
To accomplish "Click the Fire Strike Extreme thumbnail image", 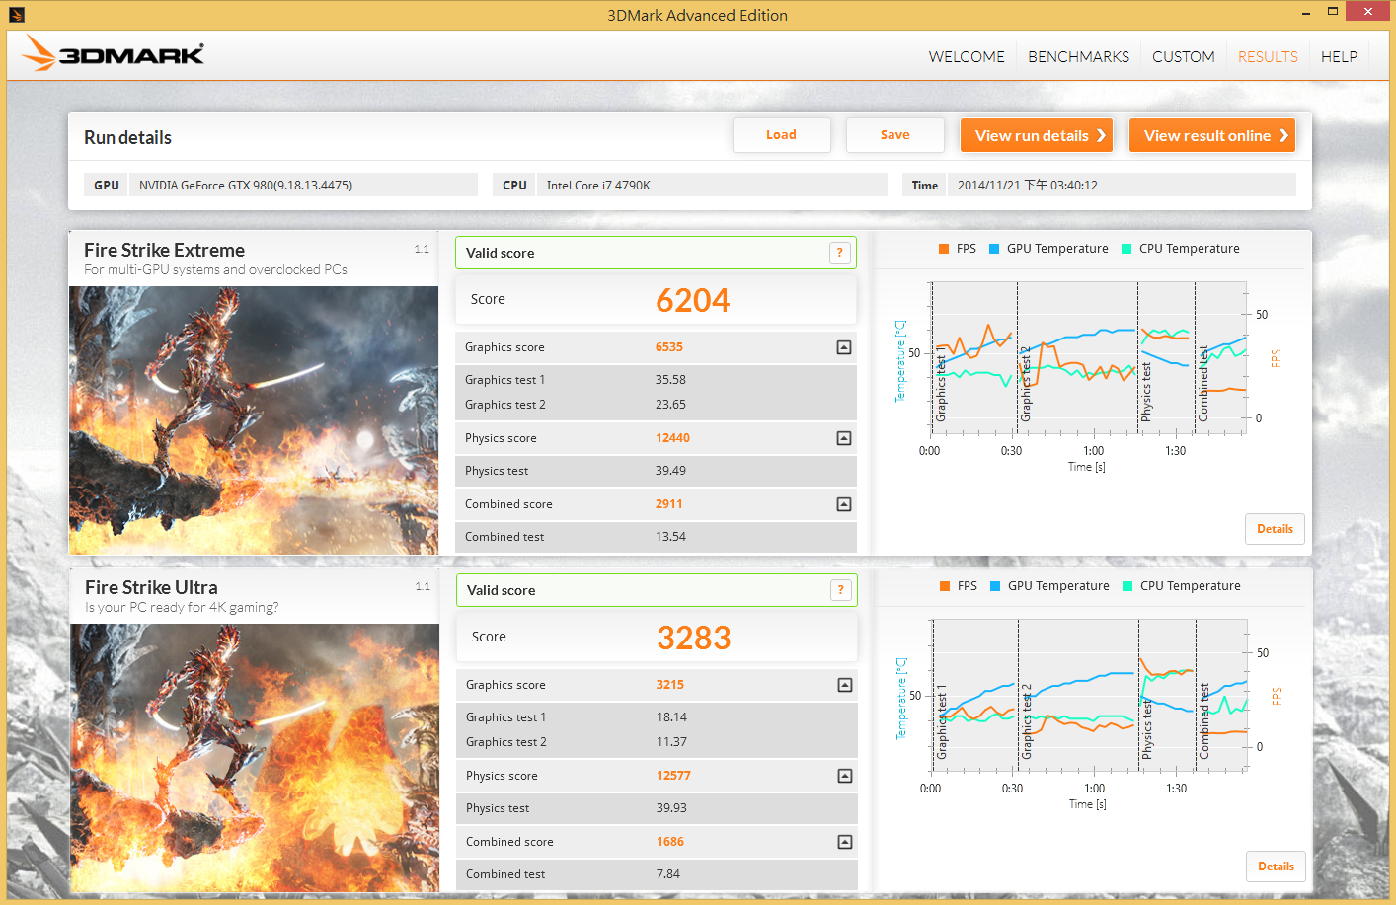I will pos(254,419).
